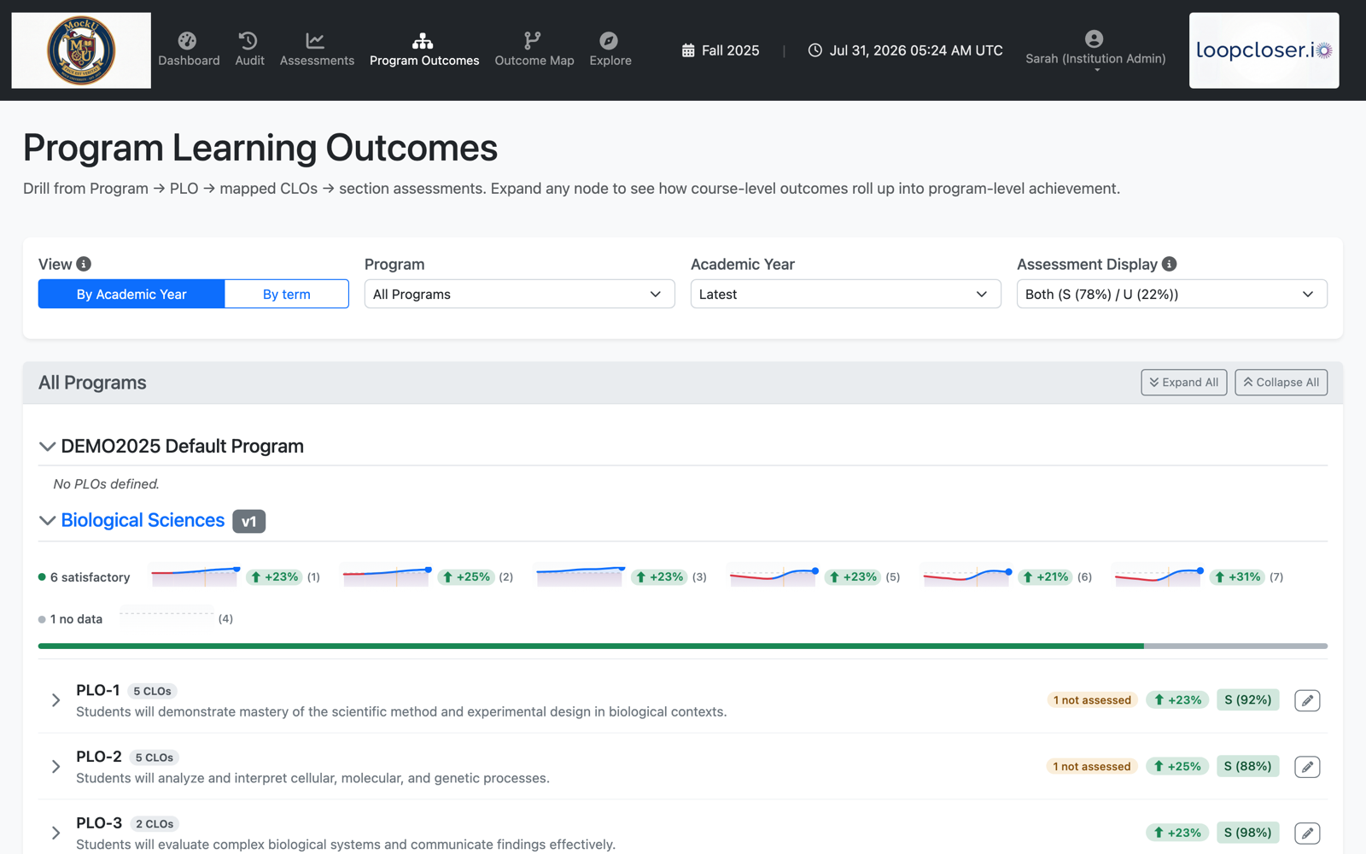Image resolution: width=1366 pixels, height=854 pixels.
Task: Select the Program Outcomes tab
Action: tap(423, 50)
